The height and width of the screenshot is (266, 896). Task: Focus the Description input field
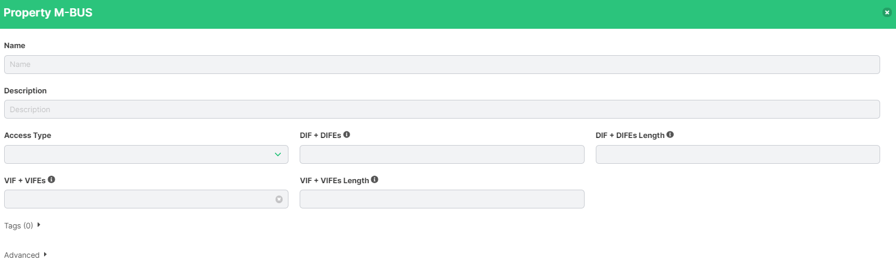pyautogui.click(x=442, y=109)
